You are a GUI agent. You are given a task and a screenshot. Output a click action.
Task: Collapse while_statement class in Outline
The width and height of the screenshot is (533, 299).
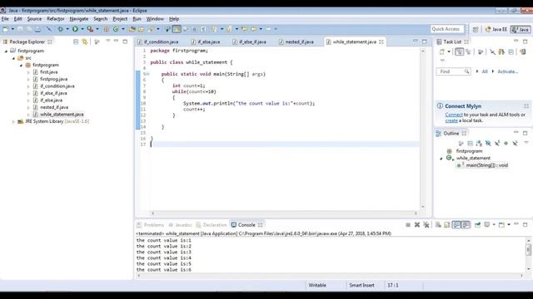[x=441, y=159]
